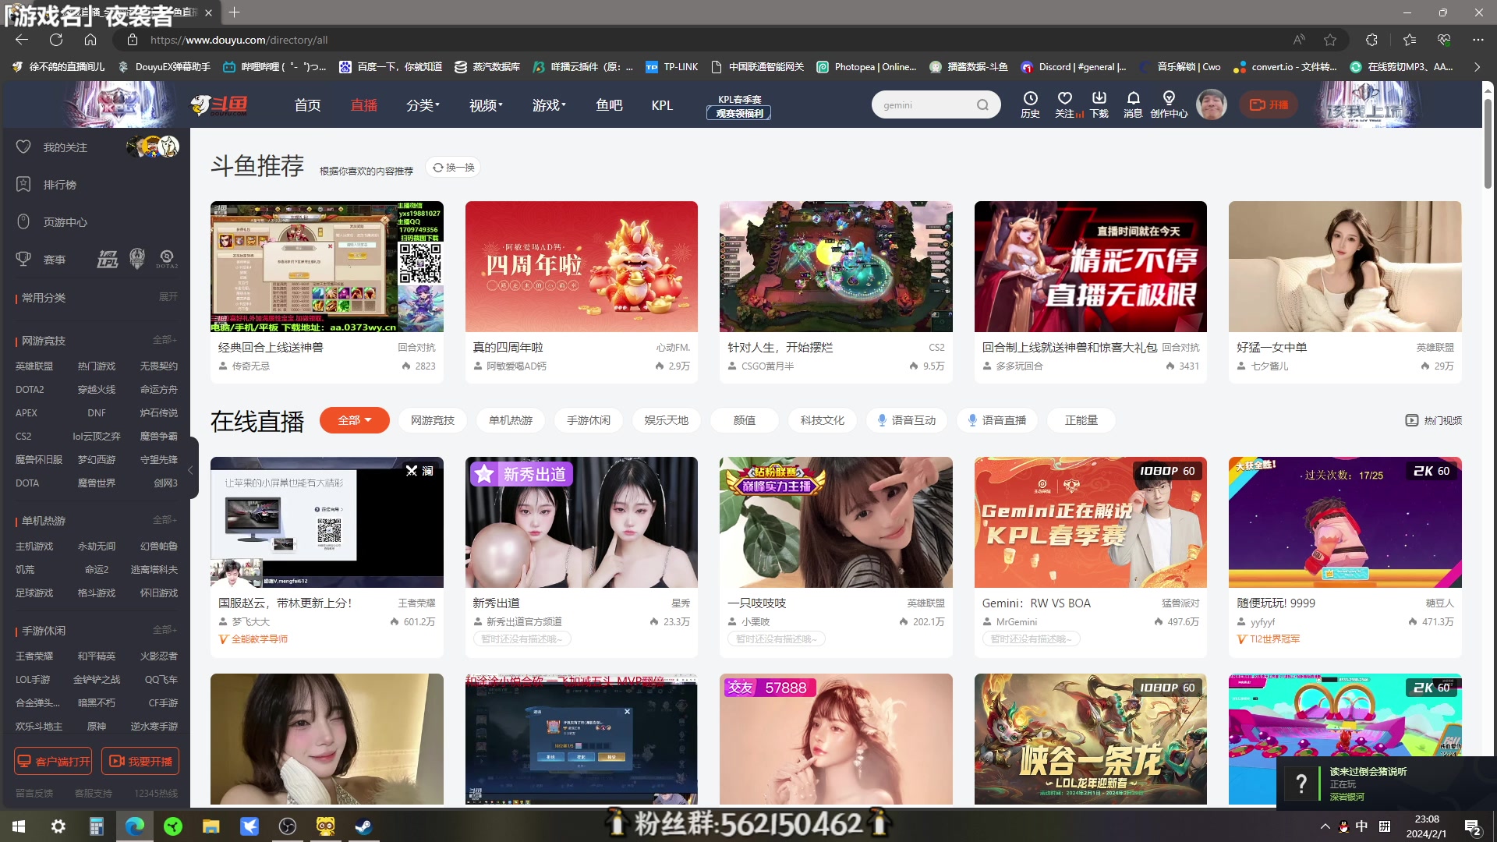Open browser settings three-dot menu

click(1478, 40)
